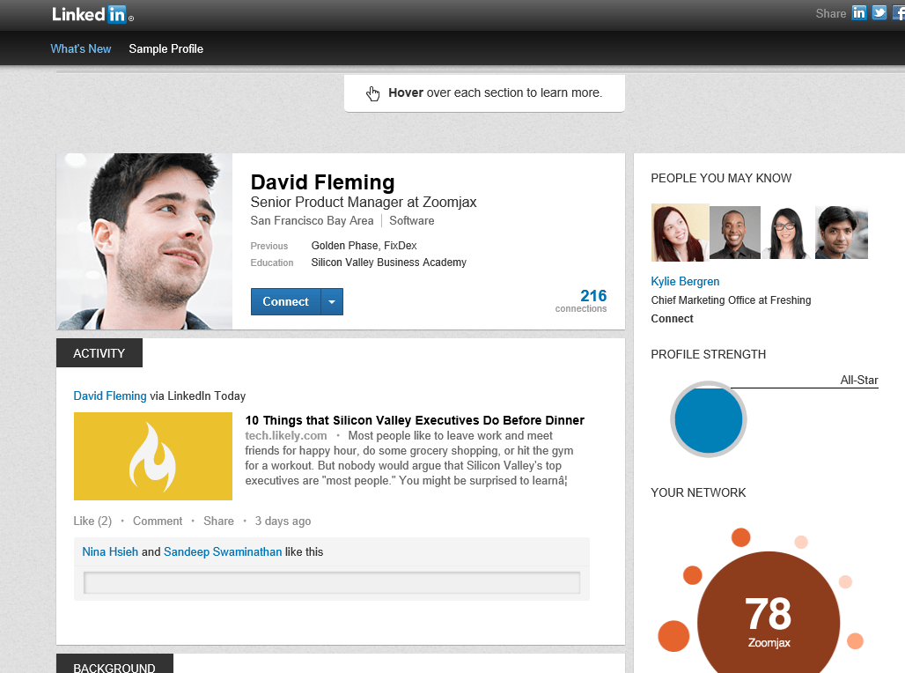The height and width of the screenshot is (673, 905).
Task: Click the 216 connections count
Action: [581, 300]
